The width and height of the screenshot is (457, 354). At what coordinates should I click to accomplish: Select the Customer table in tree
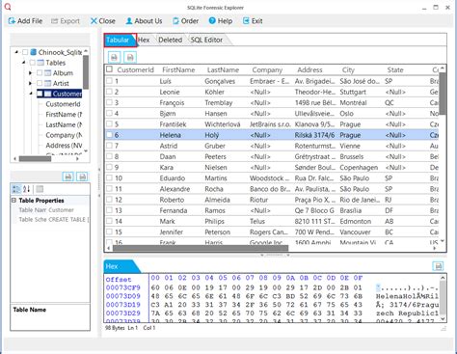point(67,94)
